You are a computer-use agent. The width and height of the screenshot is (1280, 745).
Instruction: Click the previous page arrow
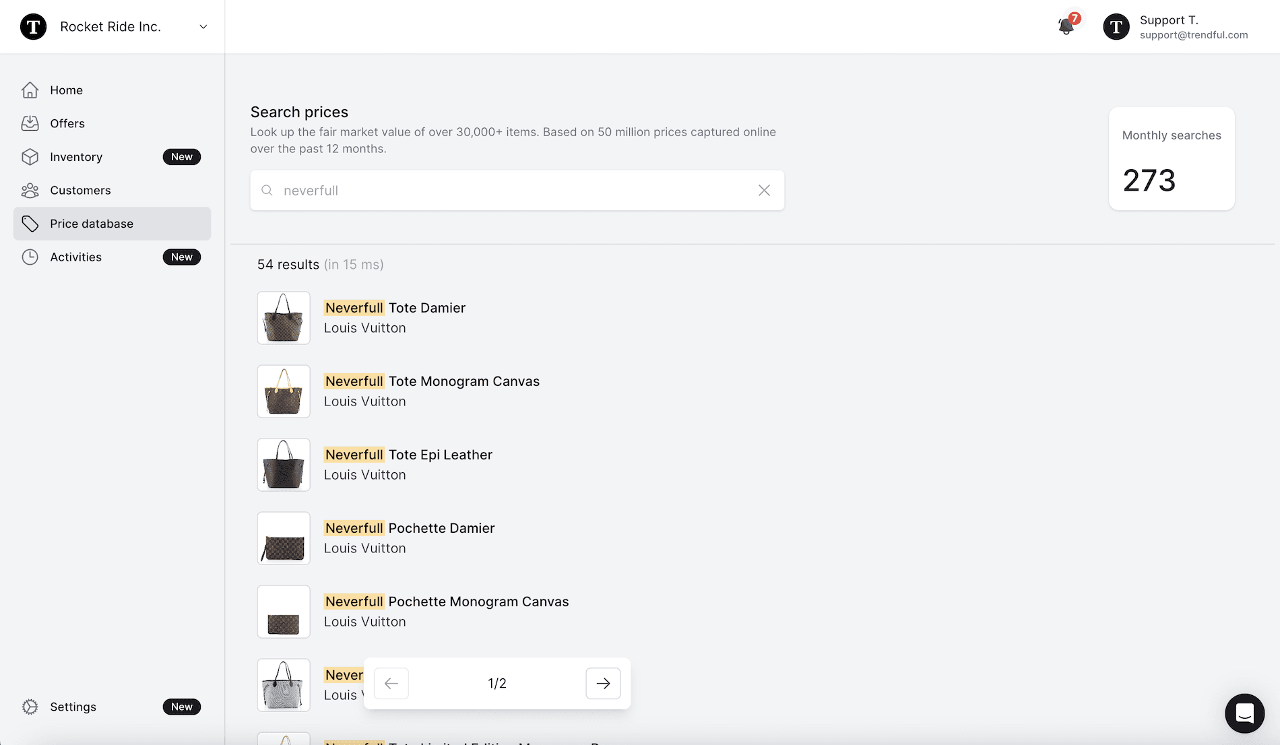pos(391,683)
